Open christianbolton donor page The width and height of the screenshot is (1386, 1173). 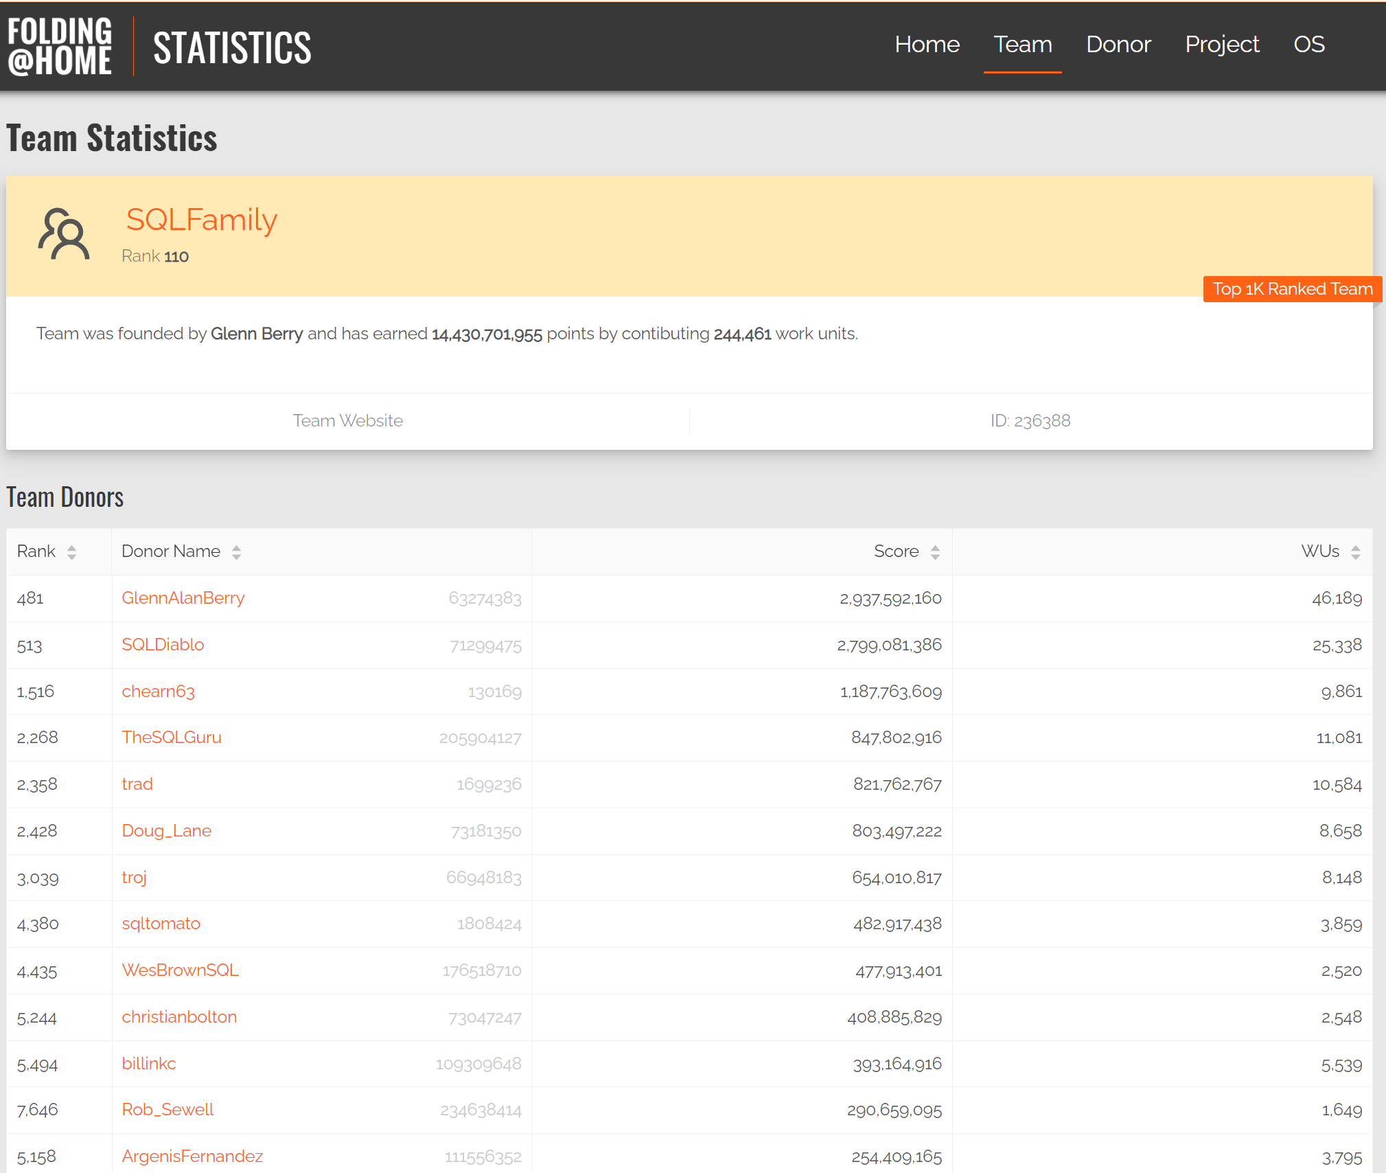[x=179, y=1017]
